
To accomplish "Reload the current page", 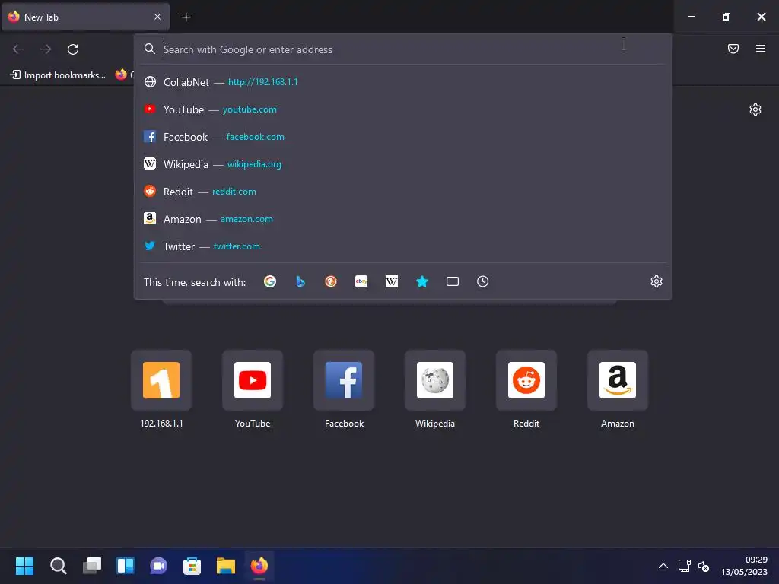I will 73,49.
